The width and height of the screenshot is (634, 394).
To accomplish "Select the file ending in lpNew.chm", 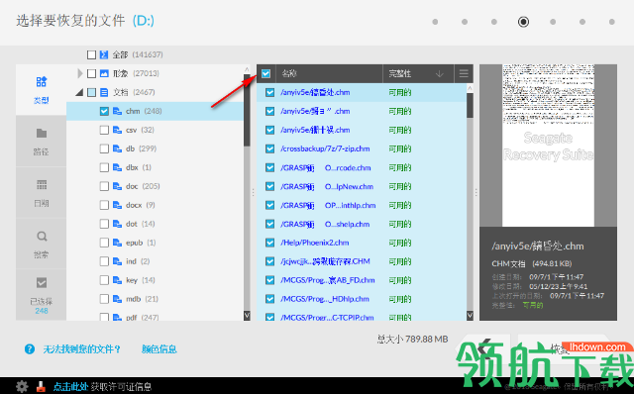I will click(x=327, y=186).
